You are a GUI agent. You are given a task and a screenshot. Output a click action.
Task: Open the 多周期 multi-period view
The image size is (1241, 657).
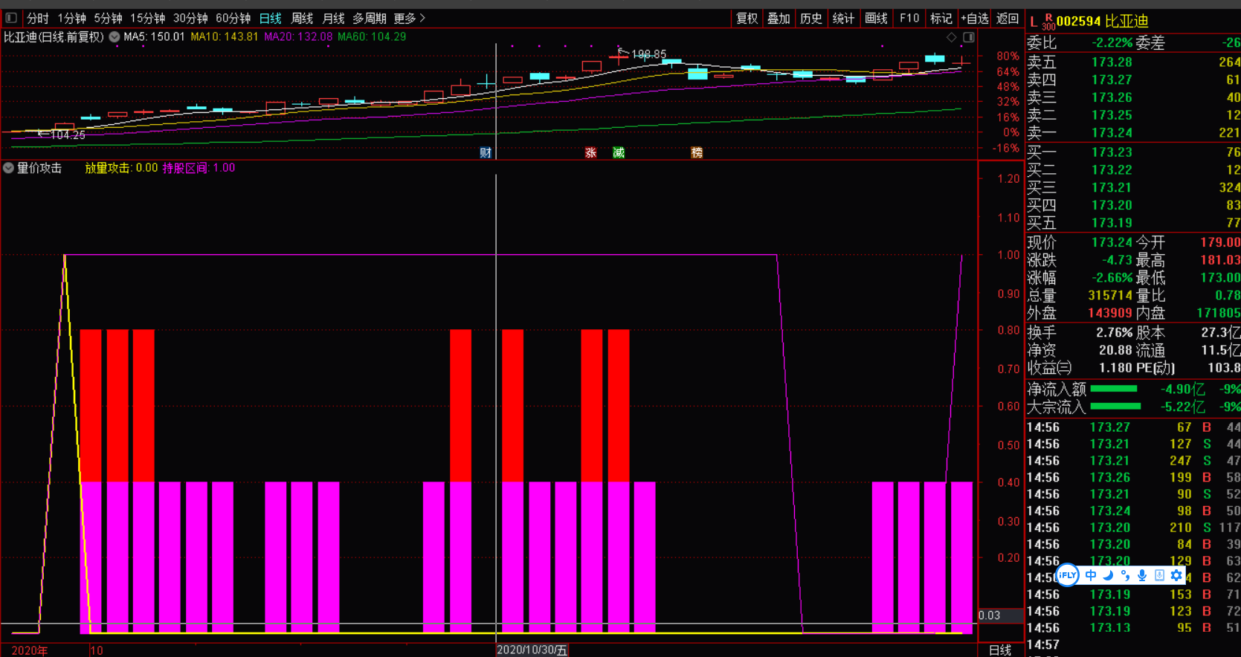pos(370,18)
